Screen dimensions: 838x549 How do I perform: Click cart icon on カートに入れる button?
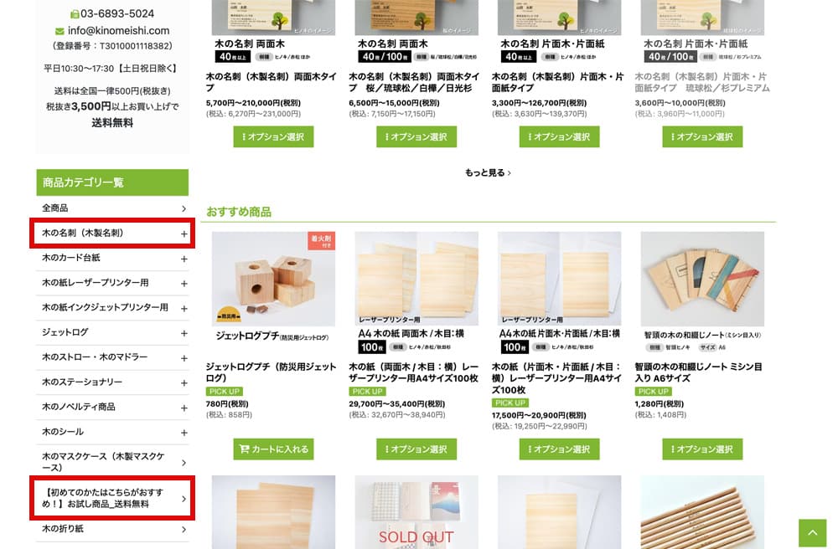pyautogui.click(x=244, y=449)
